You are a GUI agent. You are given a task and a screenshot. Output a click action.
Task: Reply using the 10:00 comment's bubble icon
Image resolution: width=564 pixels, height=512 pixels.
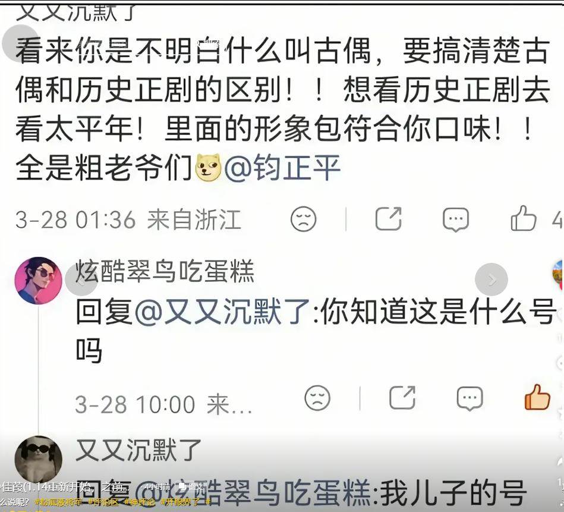[470, 398]
